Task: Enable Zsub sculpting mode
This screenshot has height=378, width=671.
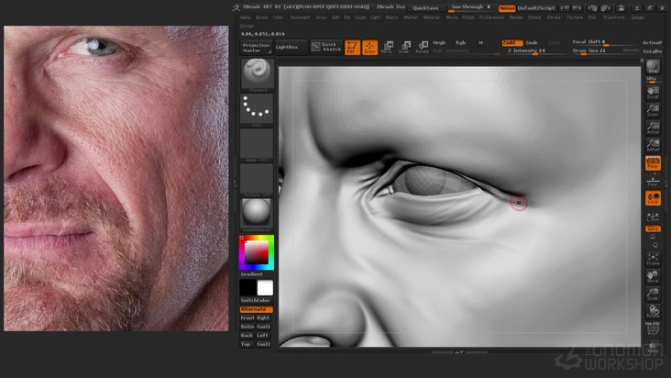Action: click(532, 42)
